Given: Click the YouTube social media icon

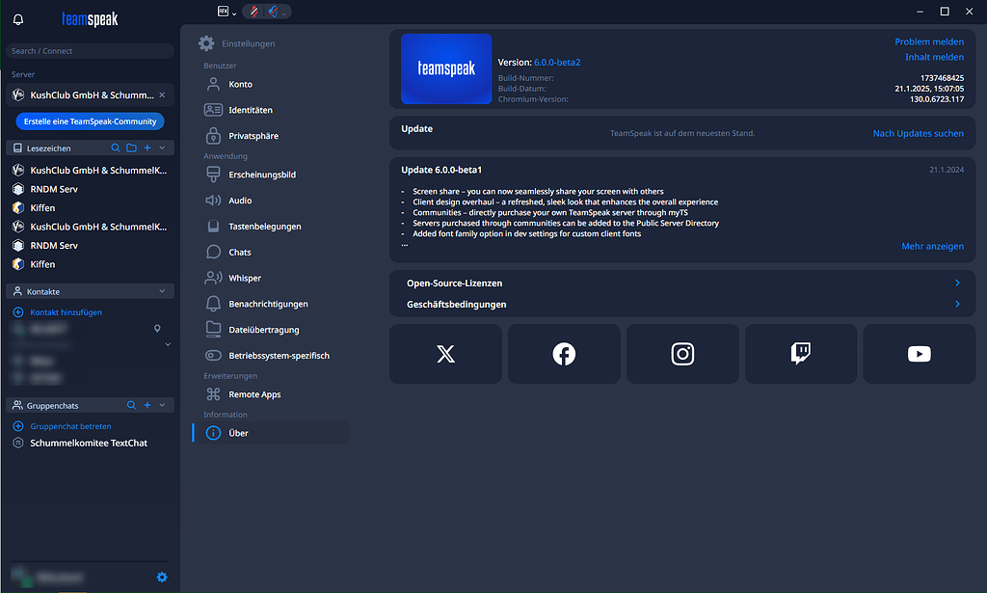Looking at the screenshot, I should 919,353.
